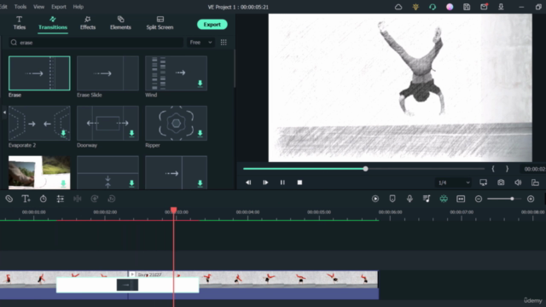This screenshot has height=307, width=546.
Task: Click the audio split tool icon
Action: pos(78,199)
